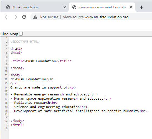Click the address bar URL view-source:www.muskfoundation.org
Image resolution: width=152 pixels, height=139 pixels.
coord(96,17)
